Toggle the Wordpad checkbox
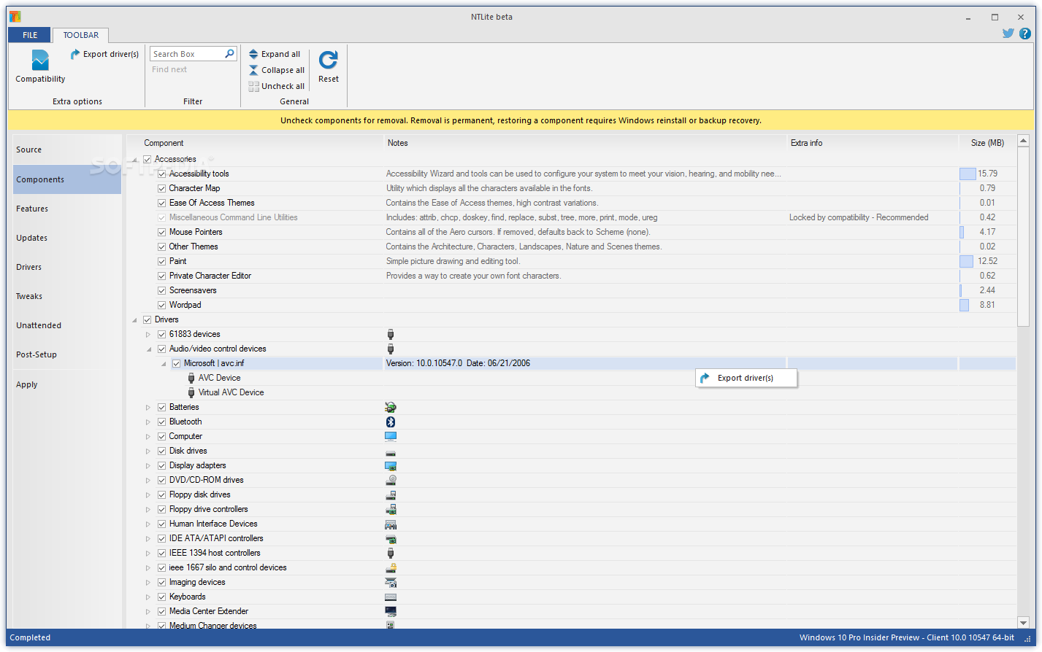 point(162,305)
